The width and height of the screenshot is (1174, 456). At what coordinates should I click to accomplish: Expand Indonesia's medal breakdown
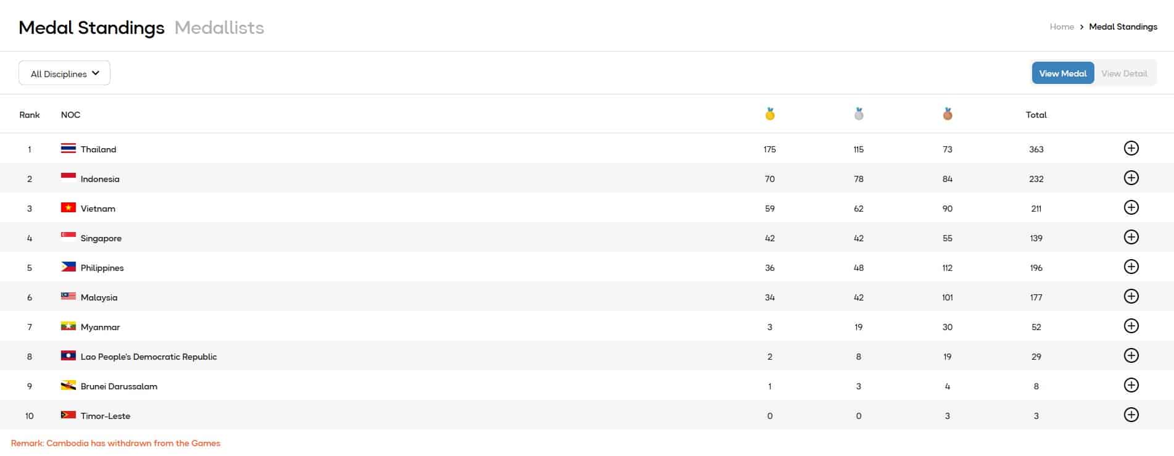[1131, 178]
